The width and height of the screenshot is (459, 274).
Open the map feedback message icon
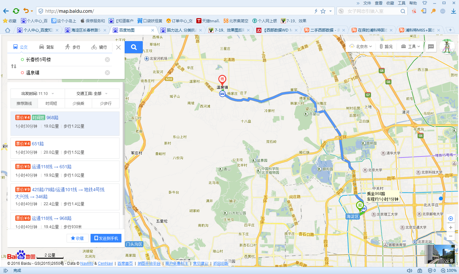(x=431, y=47)
